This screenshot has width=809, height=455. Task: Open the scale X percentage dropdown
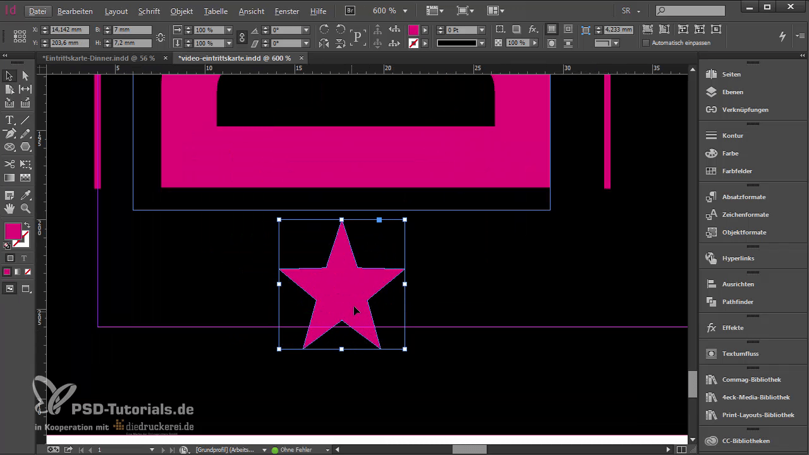[229, 30]
